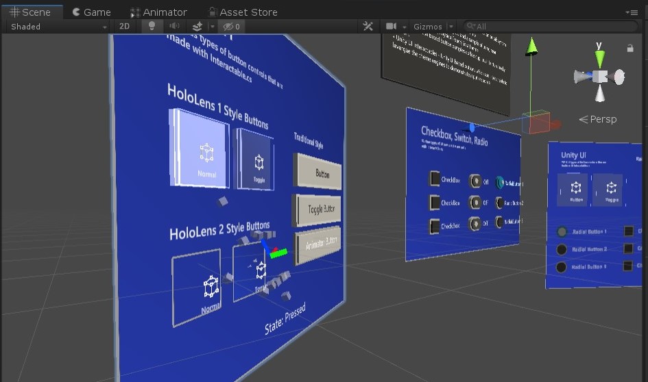Select the HoloLens 1 Toggle button
This screenshot has width=648, height=382.
click(x=255, y=160)
